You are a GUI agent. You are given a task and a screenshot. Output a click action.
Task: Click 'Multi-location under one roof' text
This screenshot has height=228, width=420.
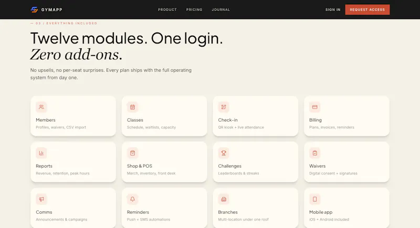243,220
